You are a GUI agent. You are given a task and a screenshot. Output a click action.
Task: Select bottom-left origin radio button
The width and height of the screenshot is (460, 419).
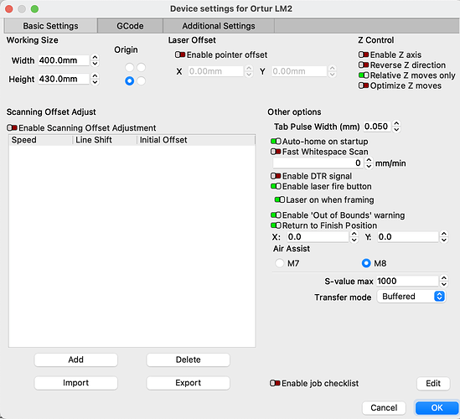click(129, 80)
